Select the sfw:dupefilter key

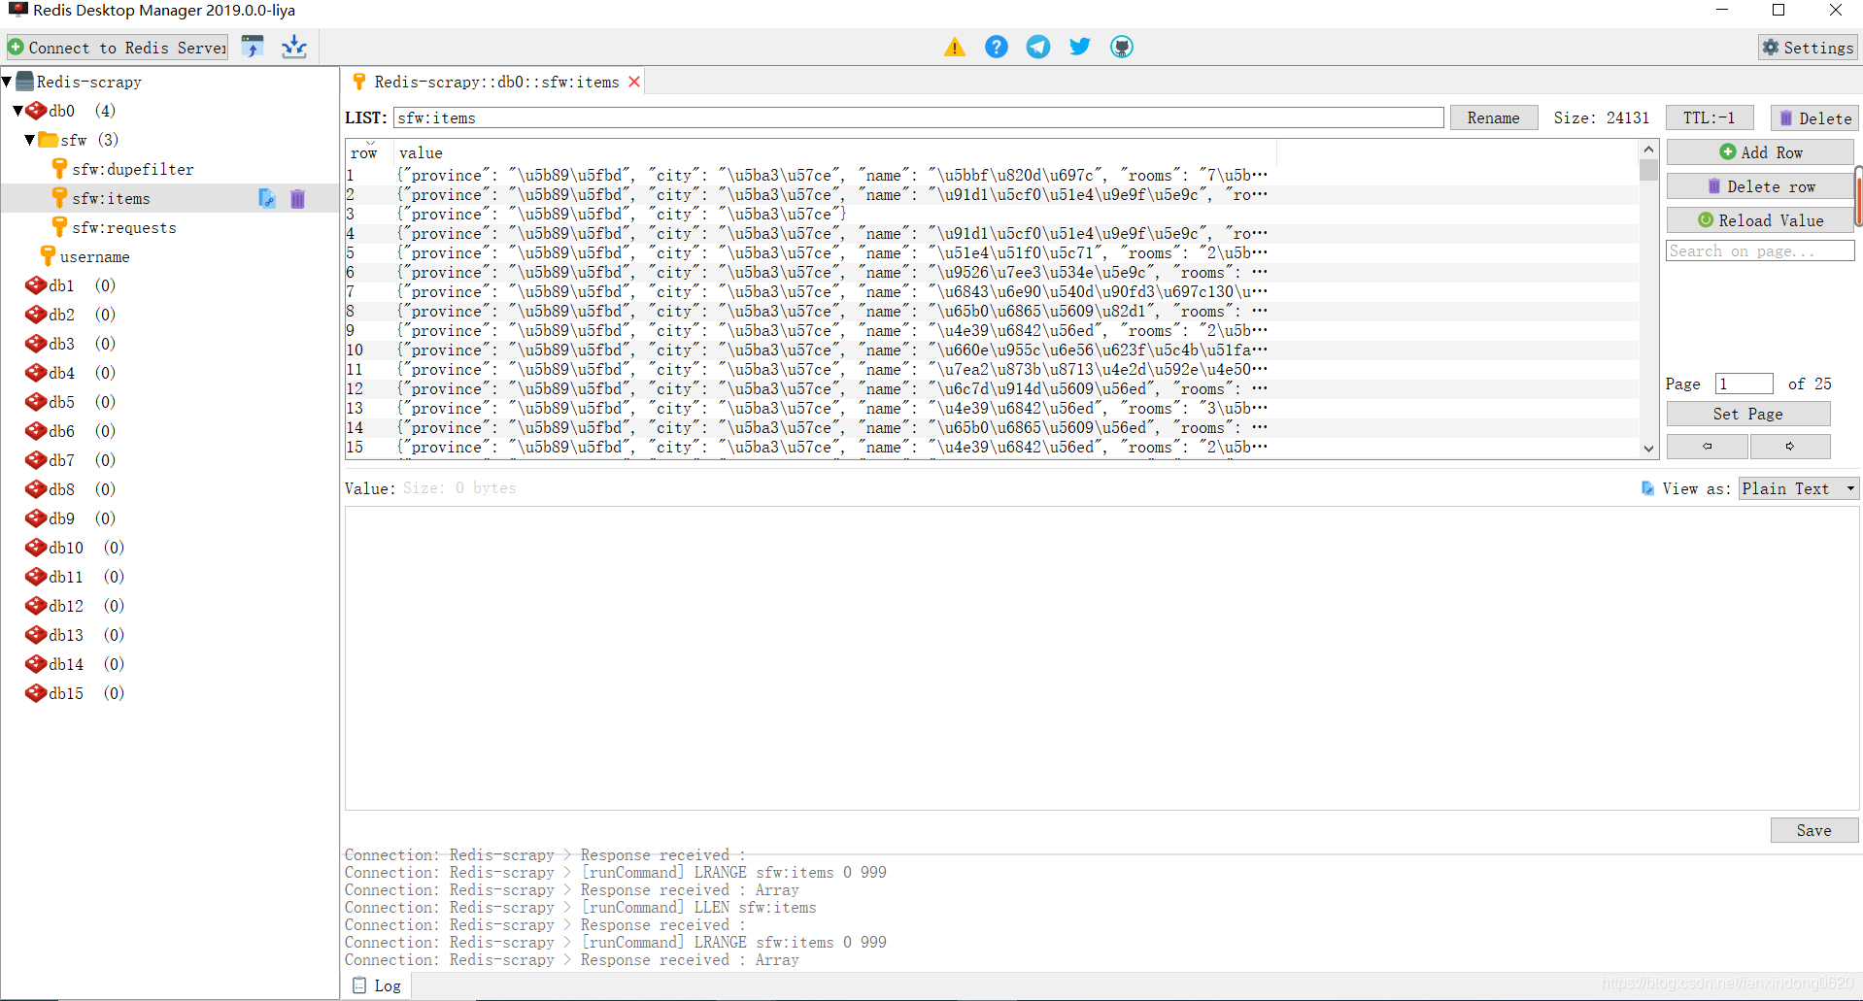click(x=132, y=169)
